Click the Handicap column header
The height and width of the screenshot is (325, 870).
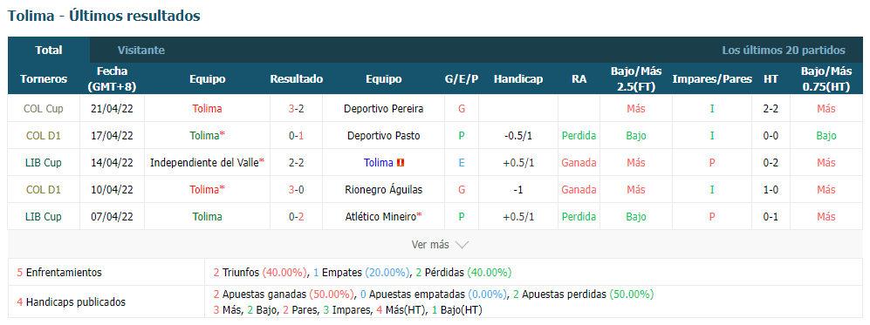pyautogui.click(x=517, y=79)
